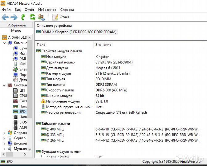Switch to the Меню sidebar tab
Viewport: 207px width, 166px height.
tap(16, 30)
